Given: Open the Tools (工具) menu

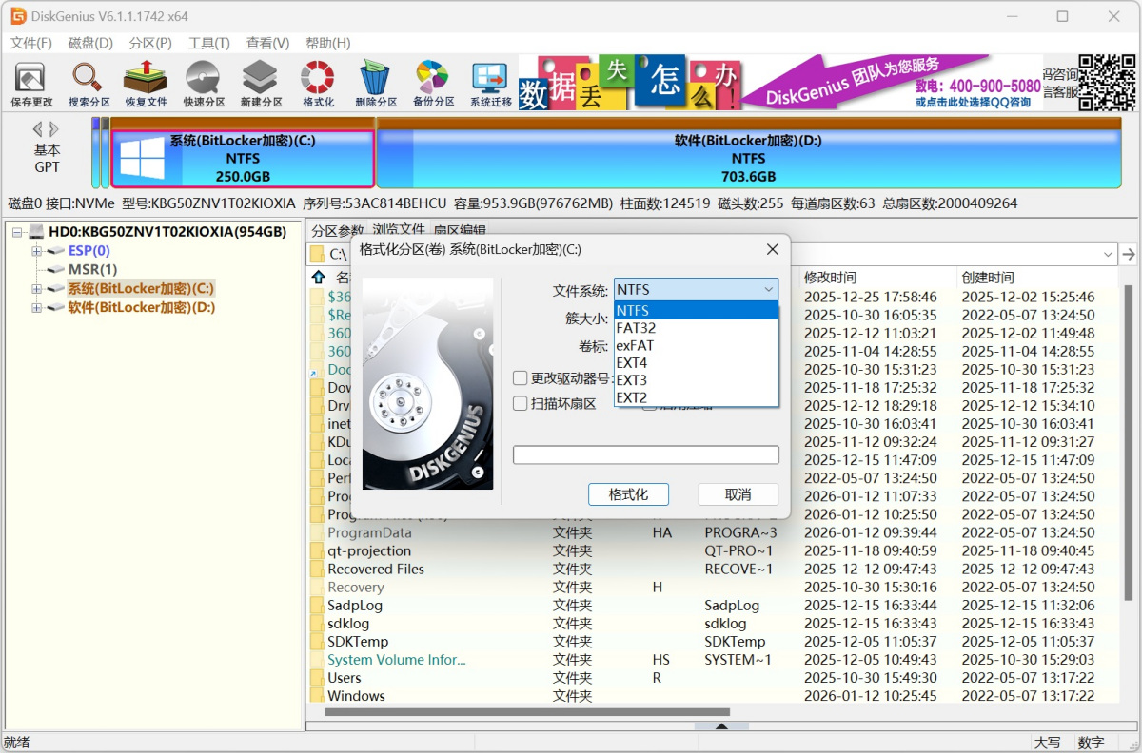Looking at the screenshot, I should pyautogui.click(x=208, y=43).
